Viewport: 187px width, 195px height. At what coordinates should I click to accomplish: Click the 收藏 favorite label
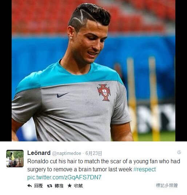pos(78,186)
